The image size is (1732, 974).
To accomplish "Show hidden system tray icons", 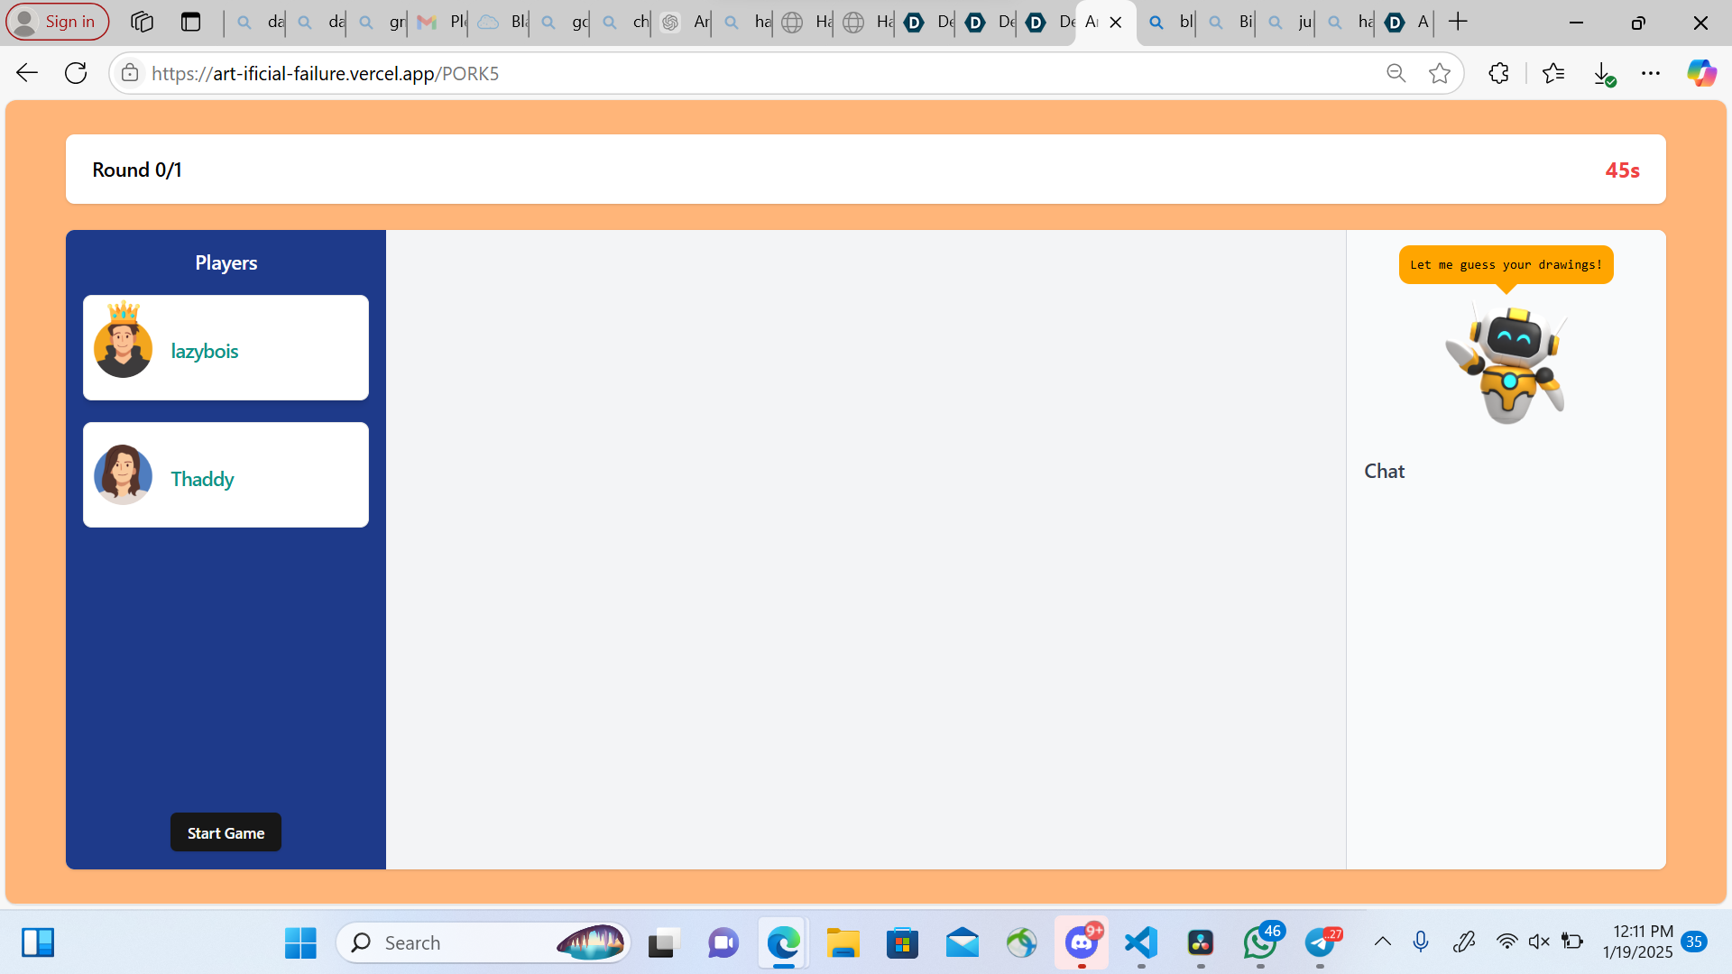I will (1382, 942).
